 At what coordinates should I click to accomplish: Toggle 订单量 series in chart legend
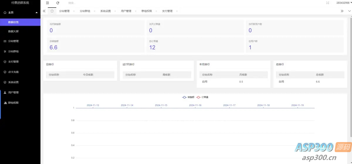click(202, 97)
